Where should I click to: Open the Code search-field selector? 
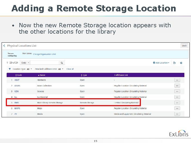25,63
